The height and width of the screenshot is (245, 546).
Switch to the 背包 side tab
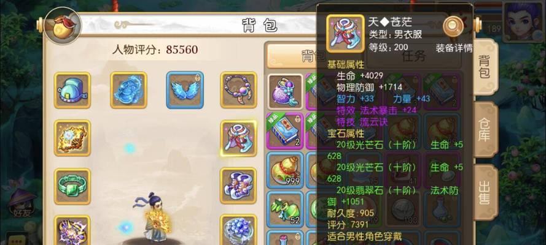click(x=485, y=67)
